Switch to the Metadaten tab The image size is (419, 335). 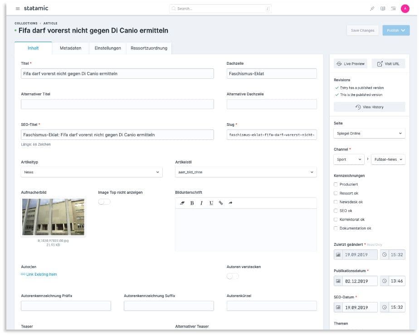71,48
